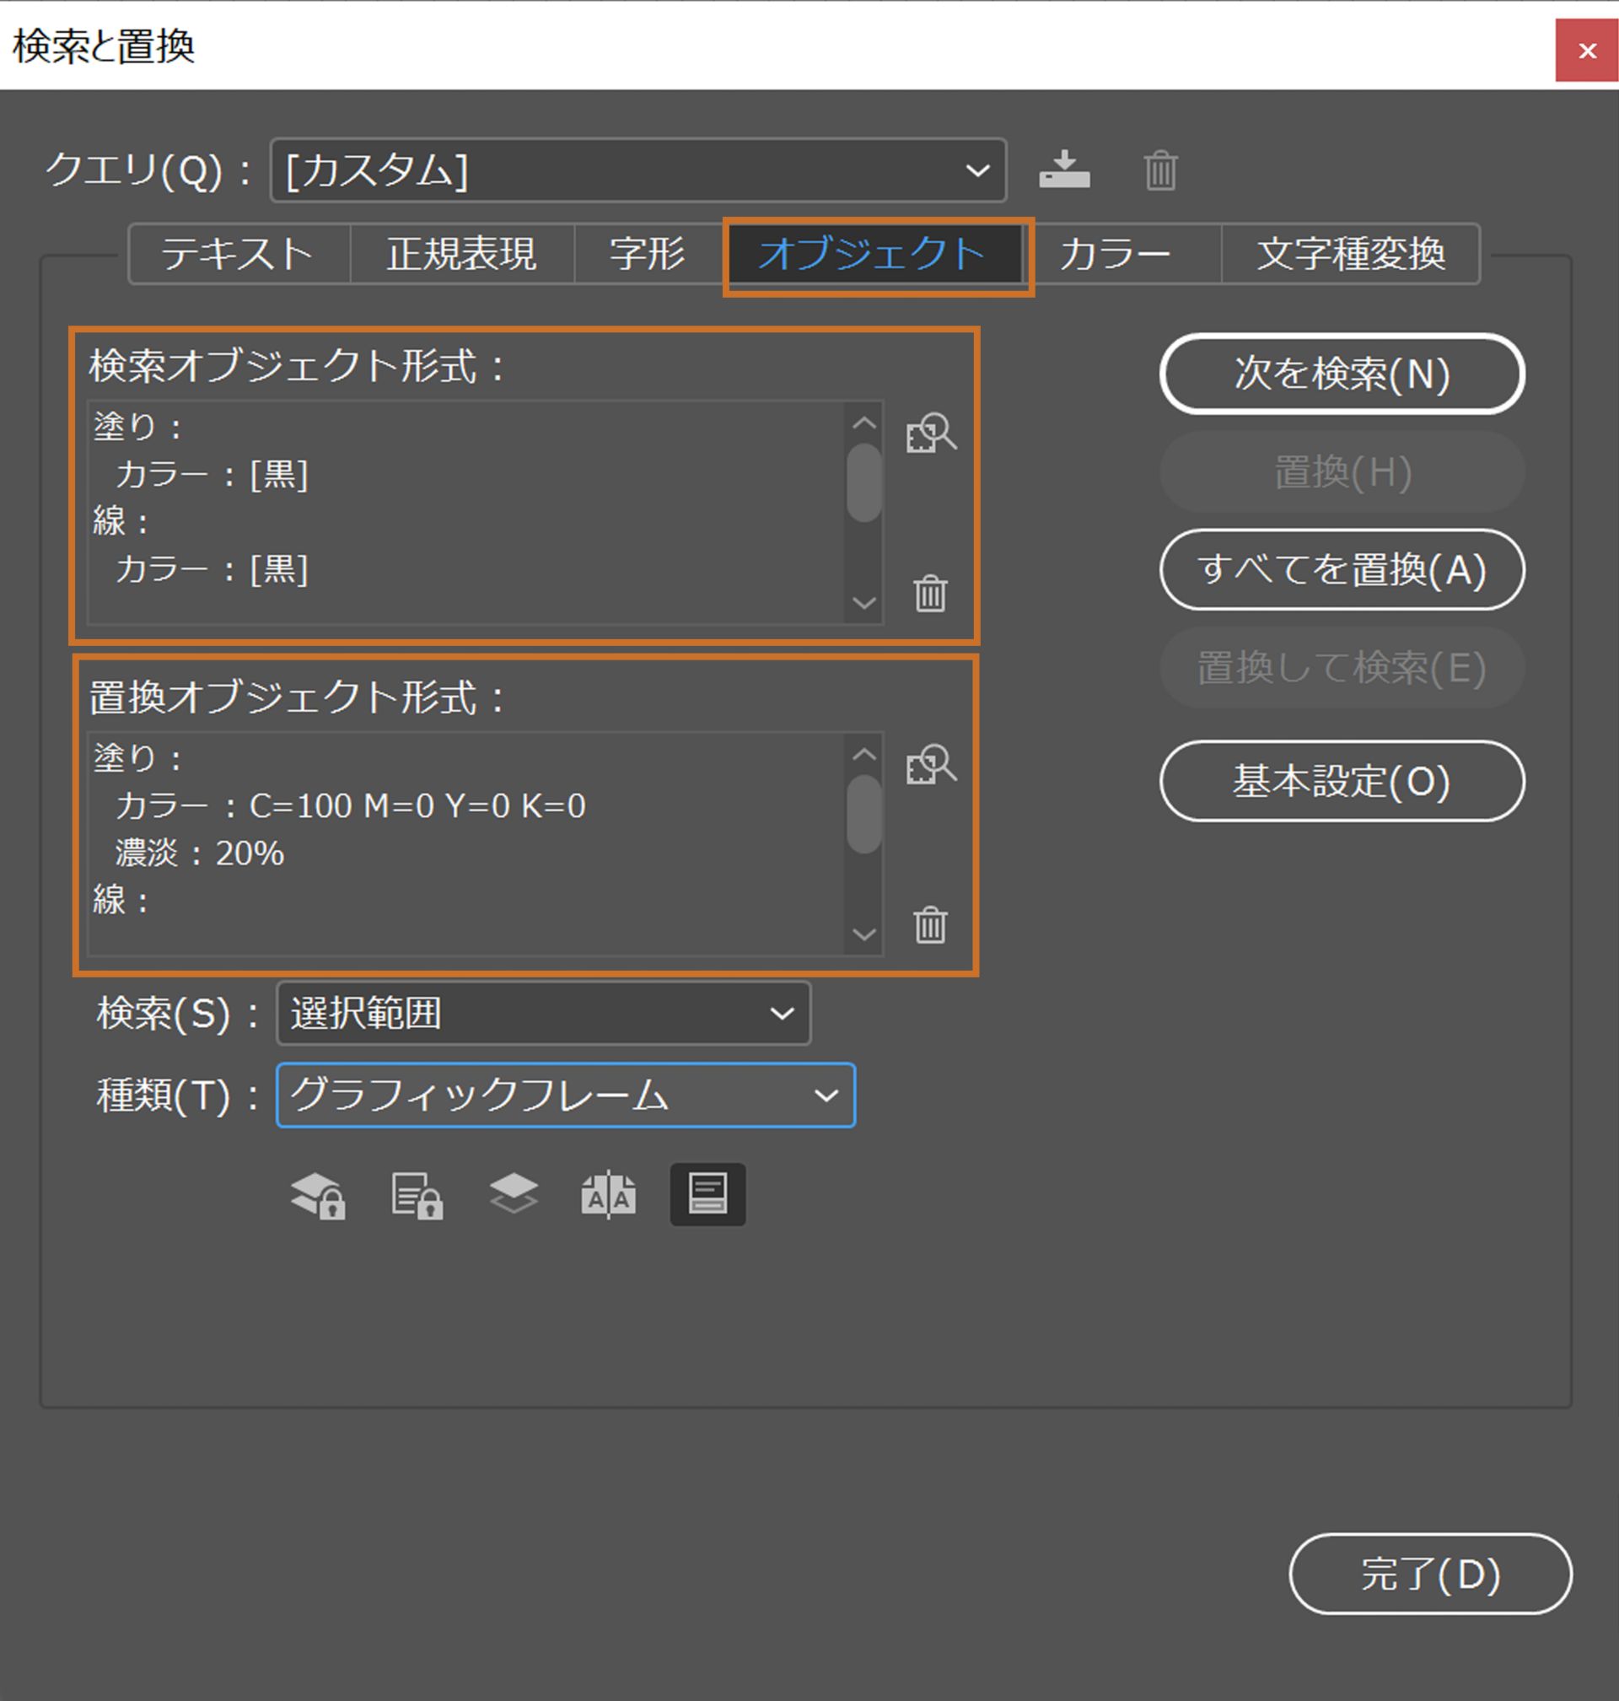This screenshot has height=1701, width=1619.
Task: Click the 完了(D) button
Action: tap(1430, 1575)
